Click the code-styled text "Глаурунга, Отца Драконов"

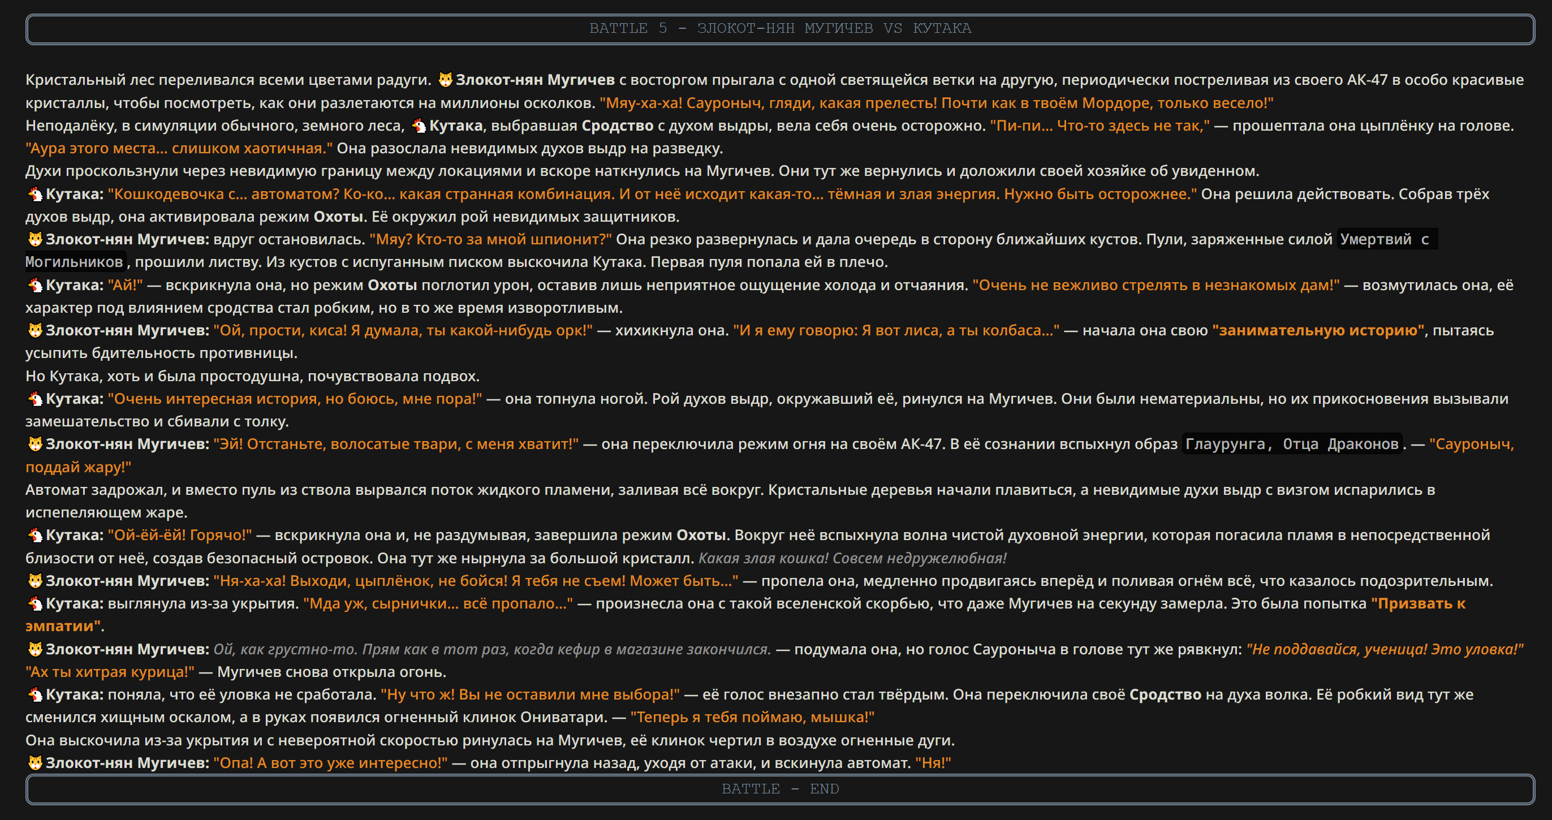(1292, 444)
